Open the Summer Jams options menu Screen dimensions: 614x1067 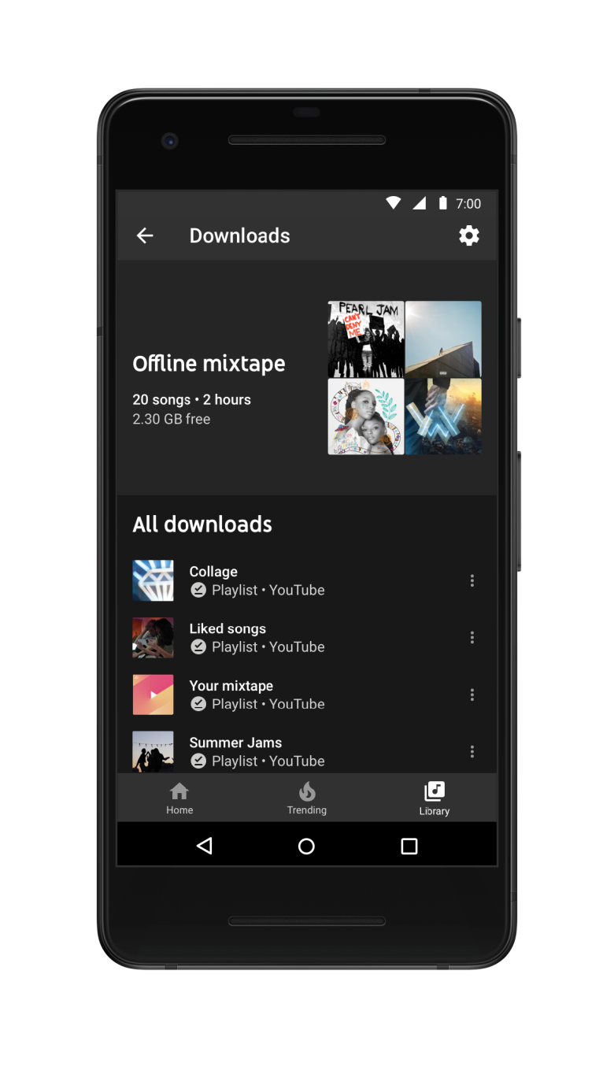[x=472, y=751]
